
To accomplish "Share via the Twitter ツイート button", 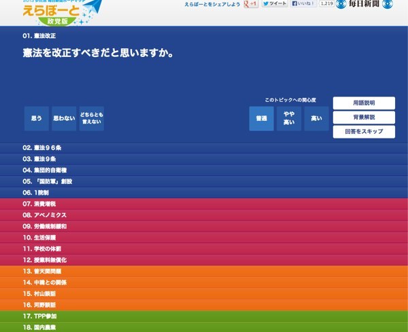I will [275, 4].
